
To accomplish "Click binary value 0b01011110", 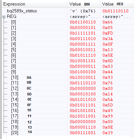I will [83, 55].
